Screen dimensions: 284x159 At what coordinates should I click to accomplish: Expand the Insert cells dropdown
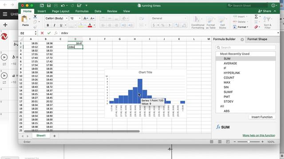tap(247, 17)
